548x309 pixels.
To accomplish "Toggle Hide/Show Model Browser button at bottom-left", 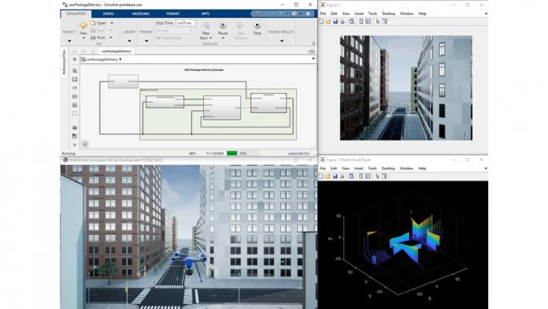I will [85, 144].
